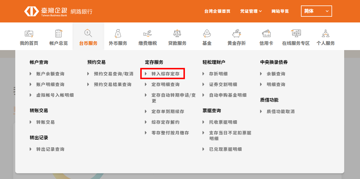
Task: Select 贷款服务 balance scale icon
Action: (x=177, y=34)
